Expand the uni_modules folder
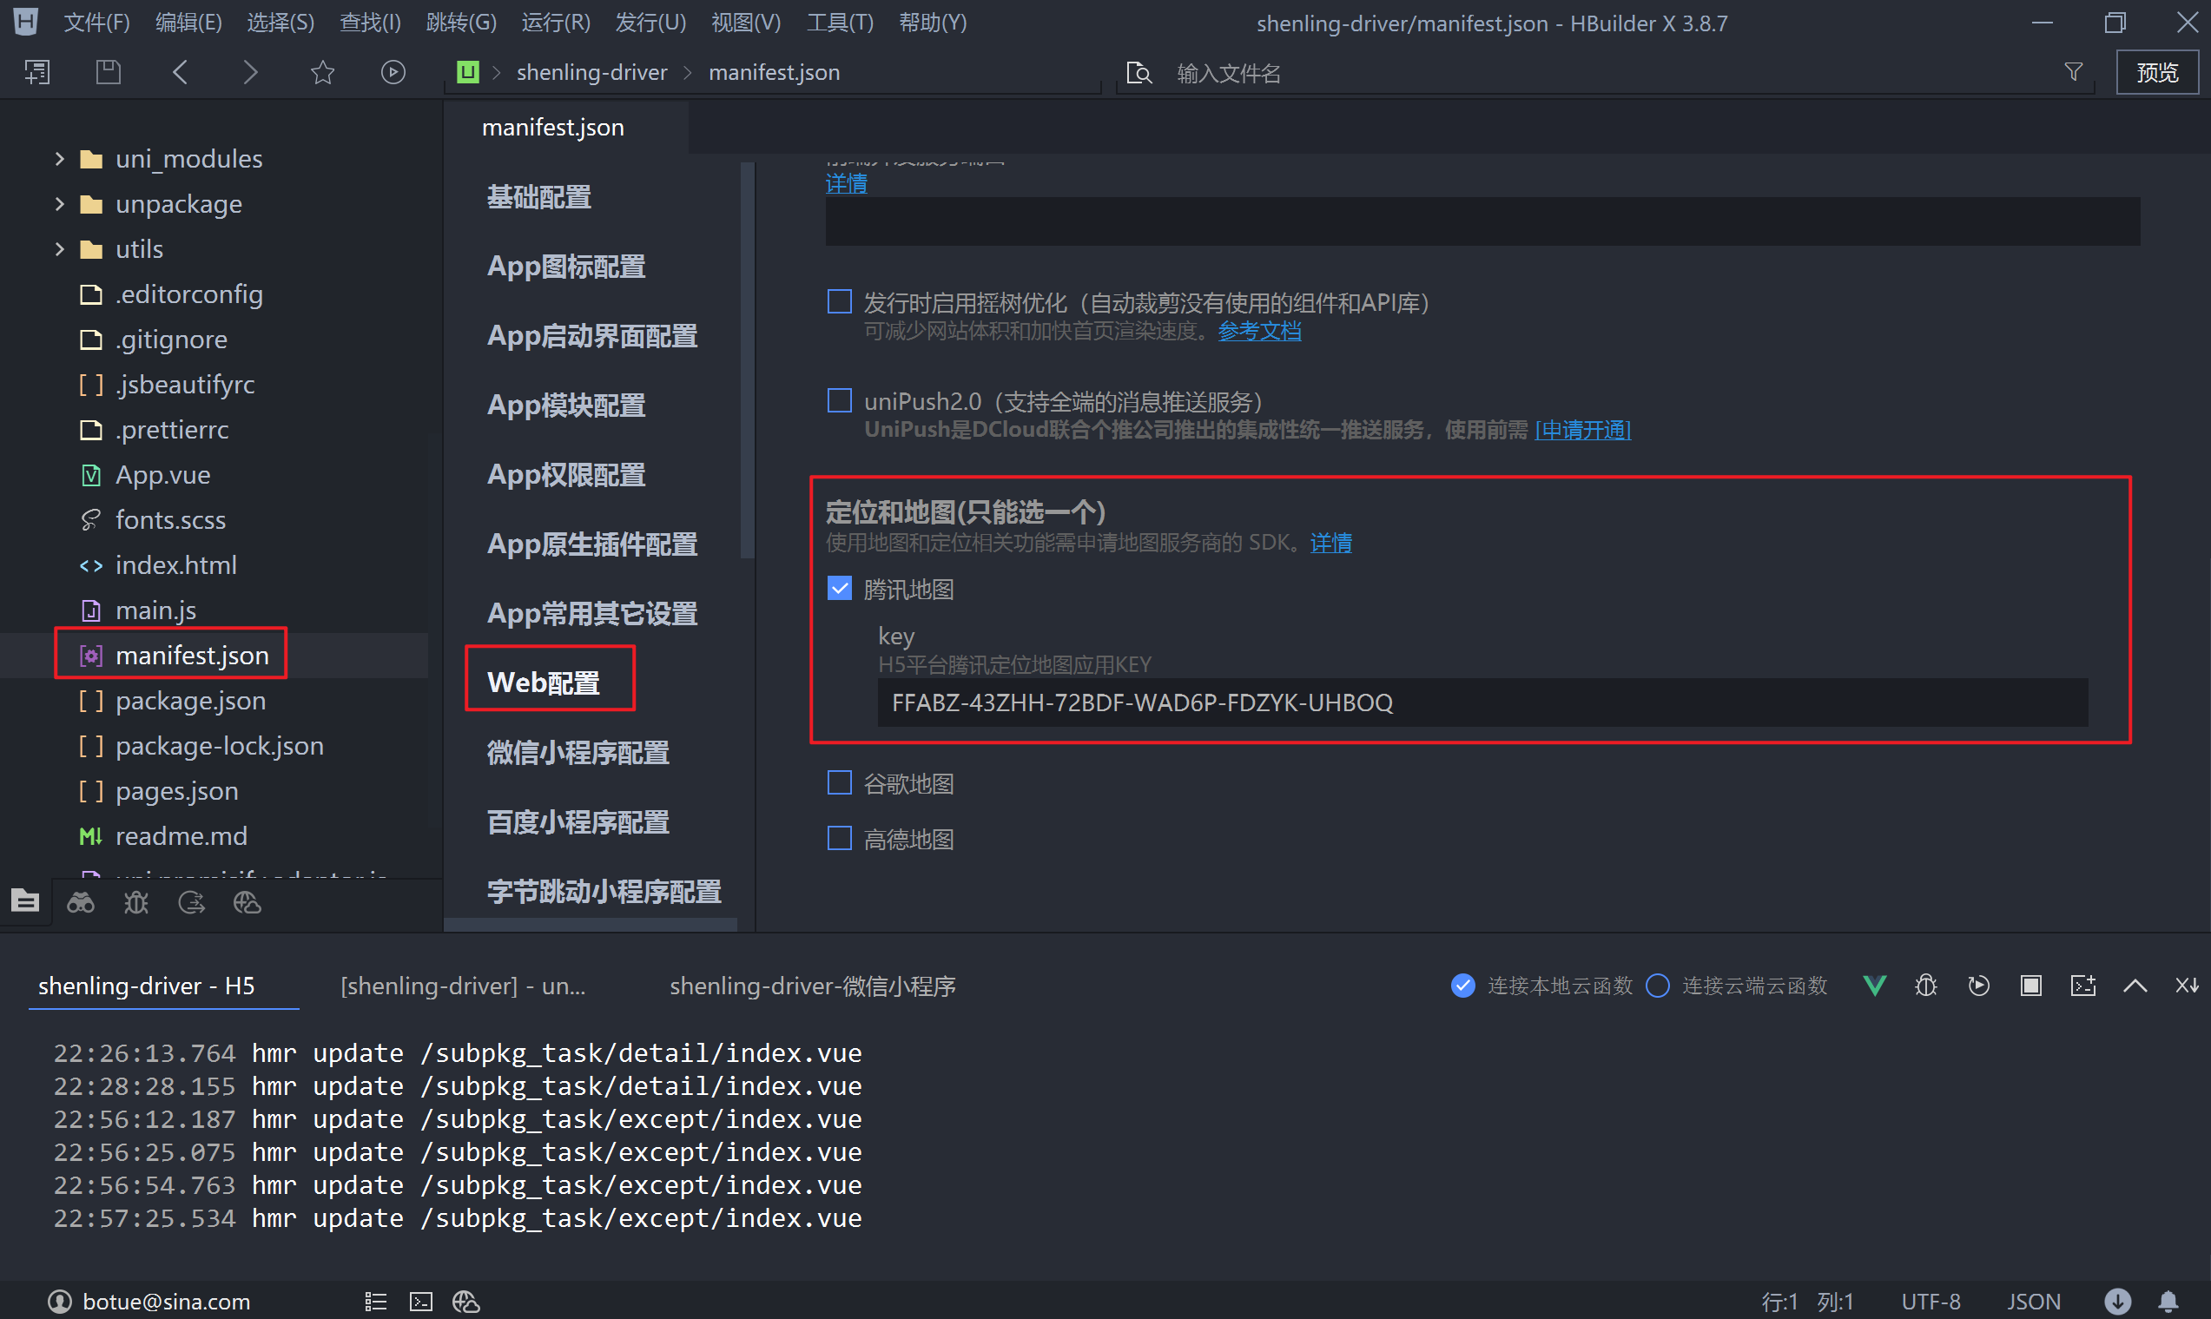The height and width of the screenshot is (1319, 2211). coord(60,159)
